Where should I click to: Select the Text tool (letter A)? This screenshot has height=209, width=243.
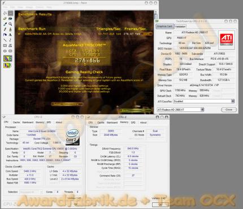[x=10, y=34]
